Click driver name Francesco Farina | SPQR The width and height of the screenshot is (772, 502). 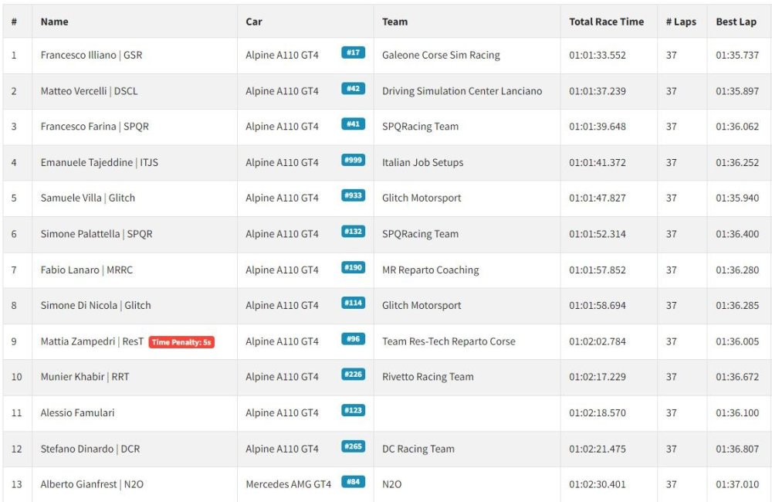[94, 127]
